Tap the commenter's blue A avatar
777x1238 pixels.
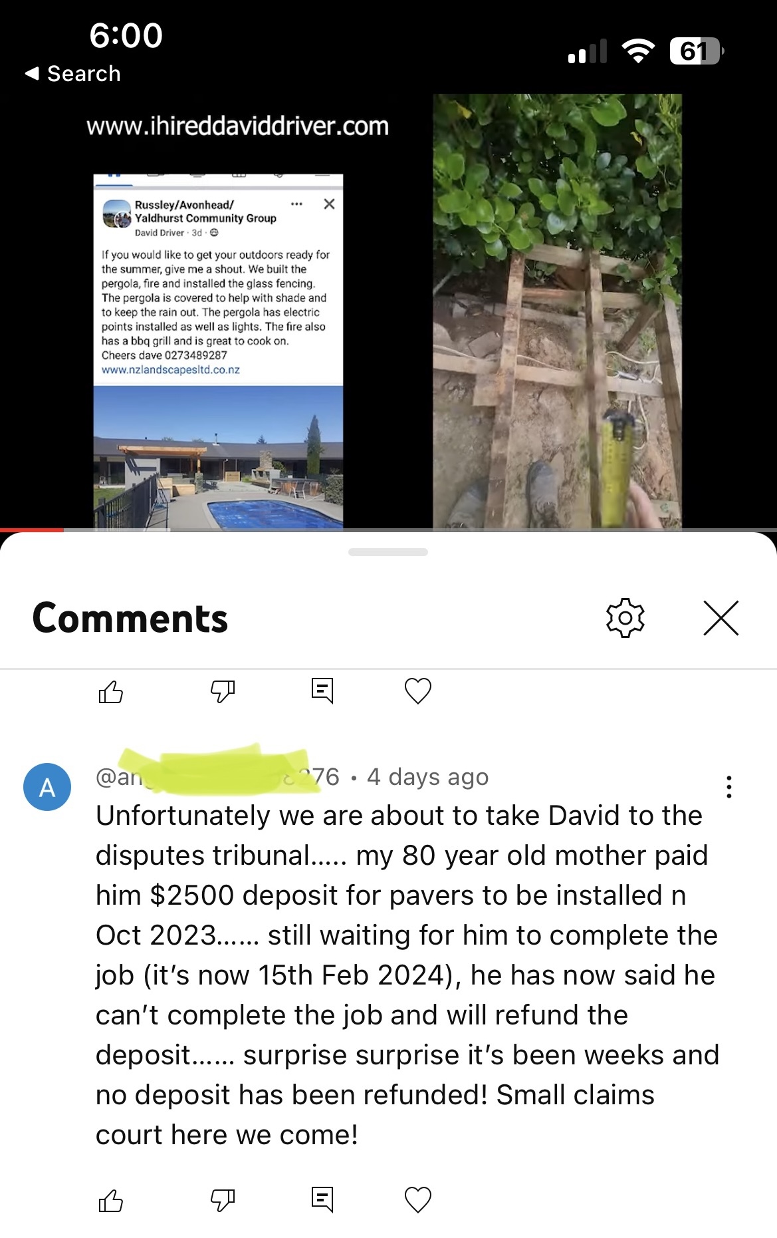47,787
